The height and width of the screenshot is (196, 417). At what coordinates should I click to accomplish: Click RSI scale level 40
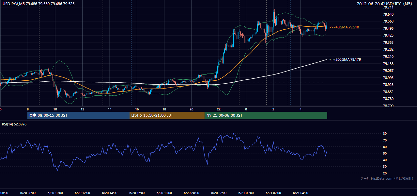click(385, 160)
